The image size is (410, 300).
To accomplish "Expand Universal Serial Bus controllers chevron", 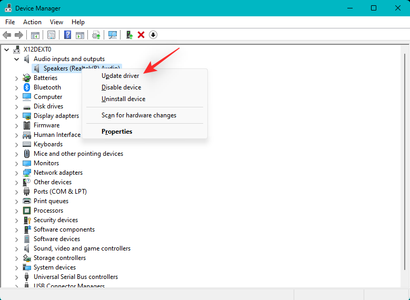I will point(16,277).
